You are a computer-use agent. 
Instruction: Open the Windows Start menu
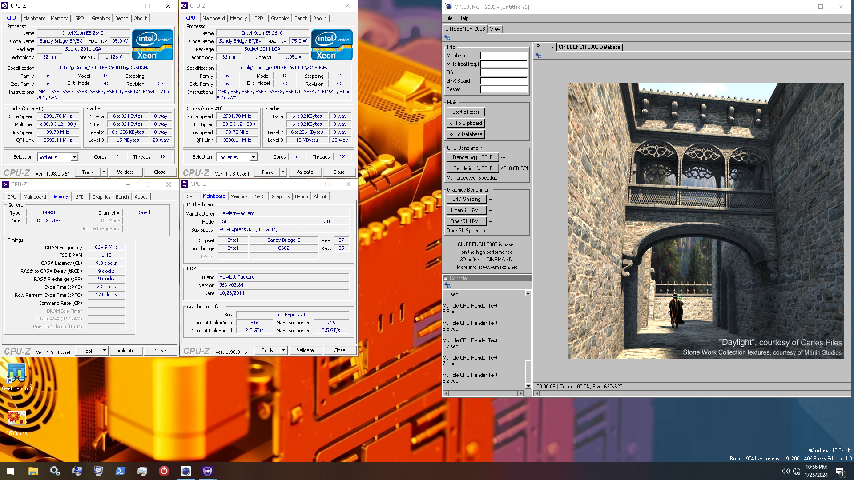click(x=11, y=471)
